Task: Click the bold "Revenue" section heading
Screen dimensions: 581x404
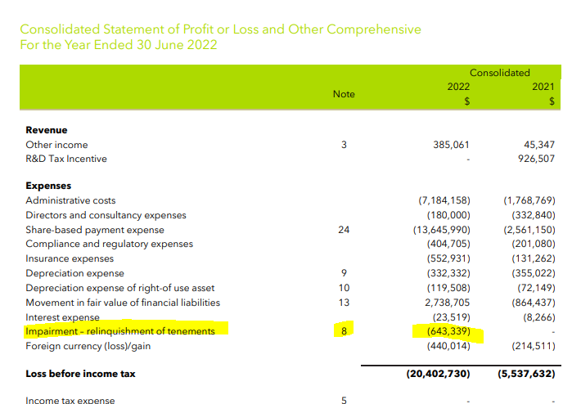Action: (x=47, y=130)
